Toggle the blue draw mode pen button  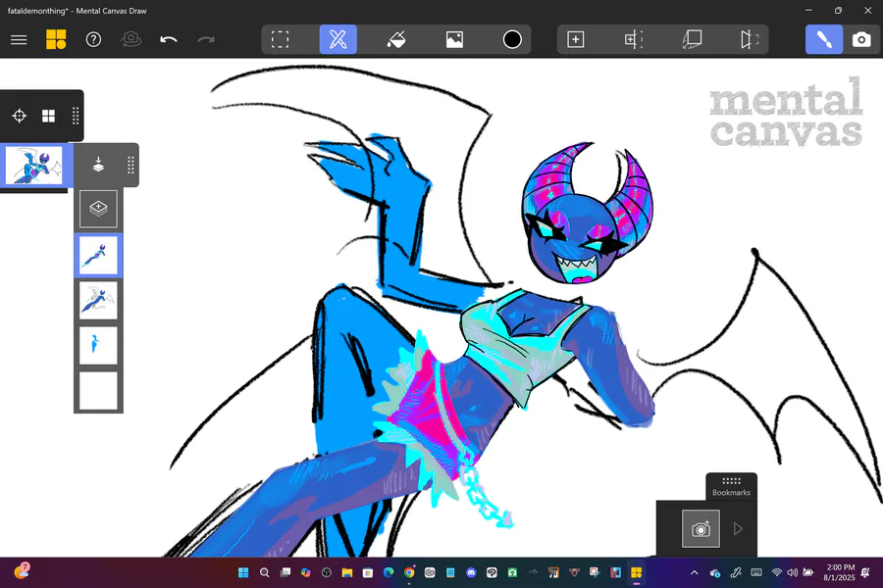(824, 39)
